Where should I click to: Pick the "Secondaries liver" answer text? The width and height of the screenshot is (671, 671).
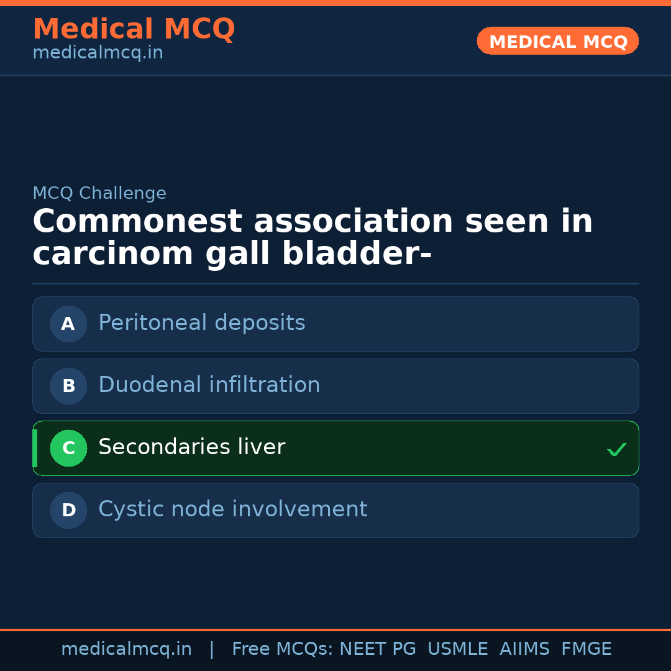191,447
